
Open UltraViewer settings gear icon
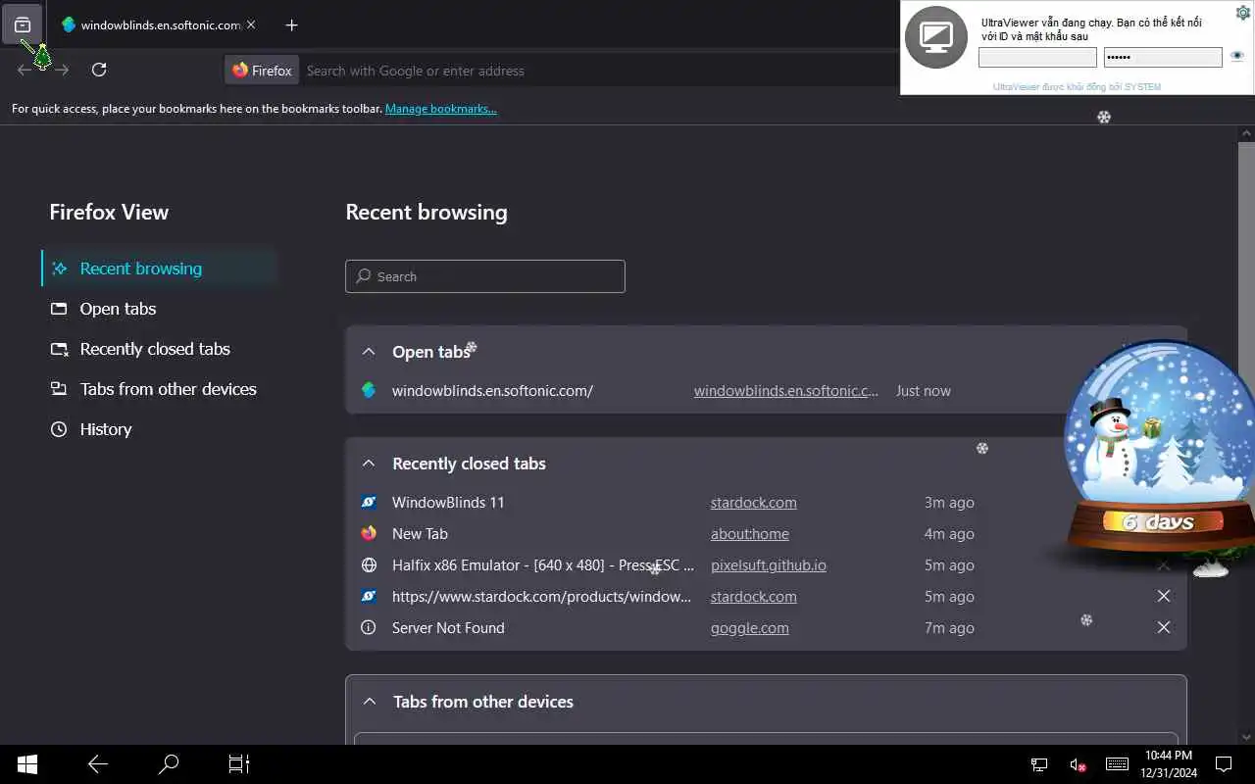[x=1242, y=13]
